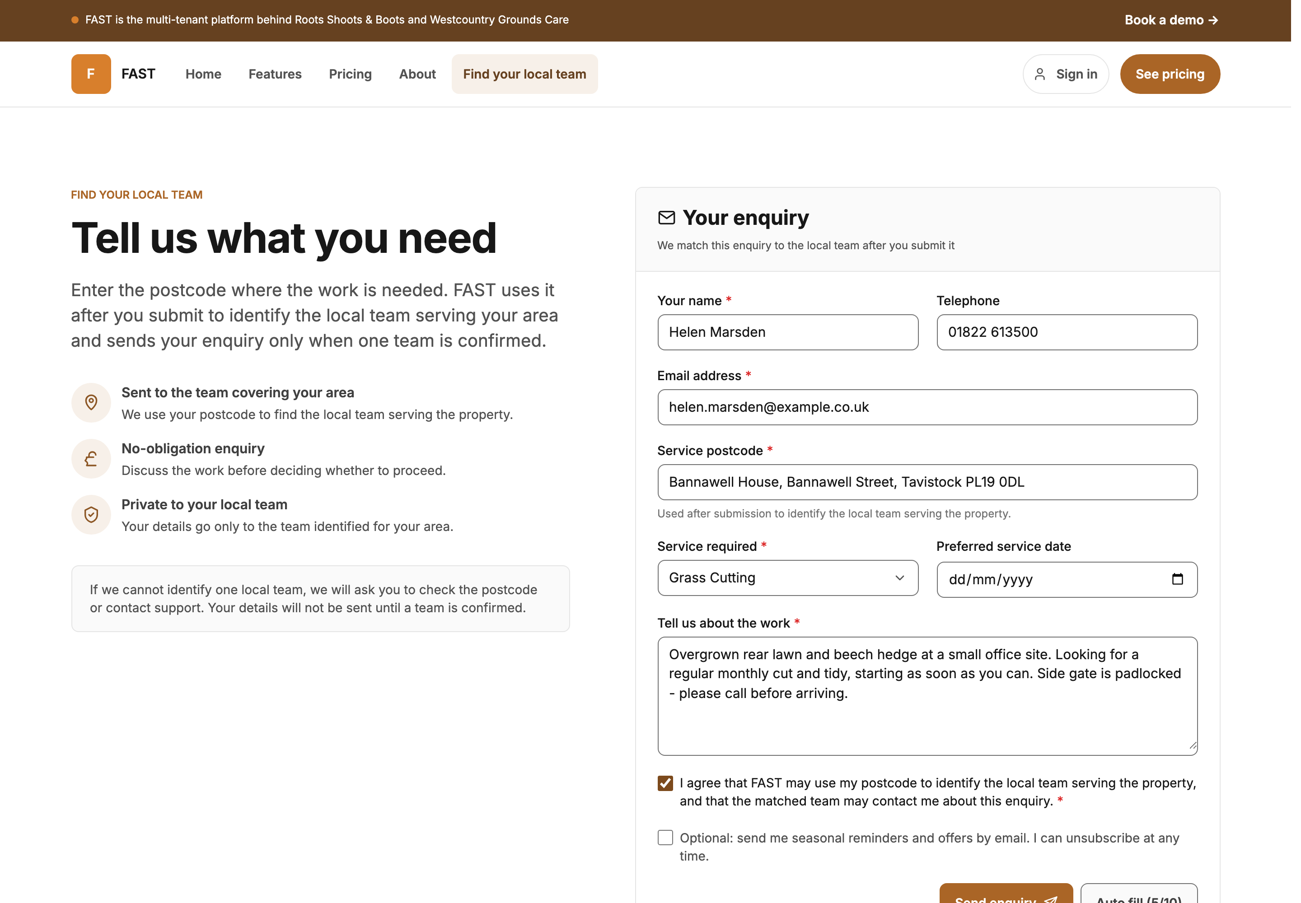Click the user icon in Sign in button
This screenshot has height=903, width=1301.
1039,74
